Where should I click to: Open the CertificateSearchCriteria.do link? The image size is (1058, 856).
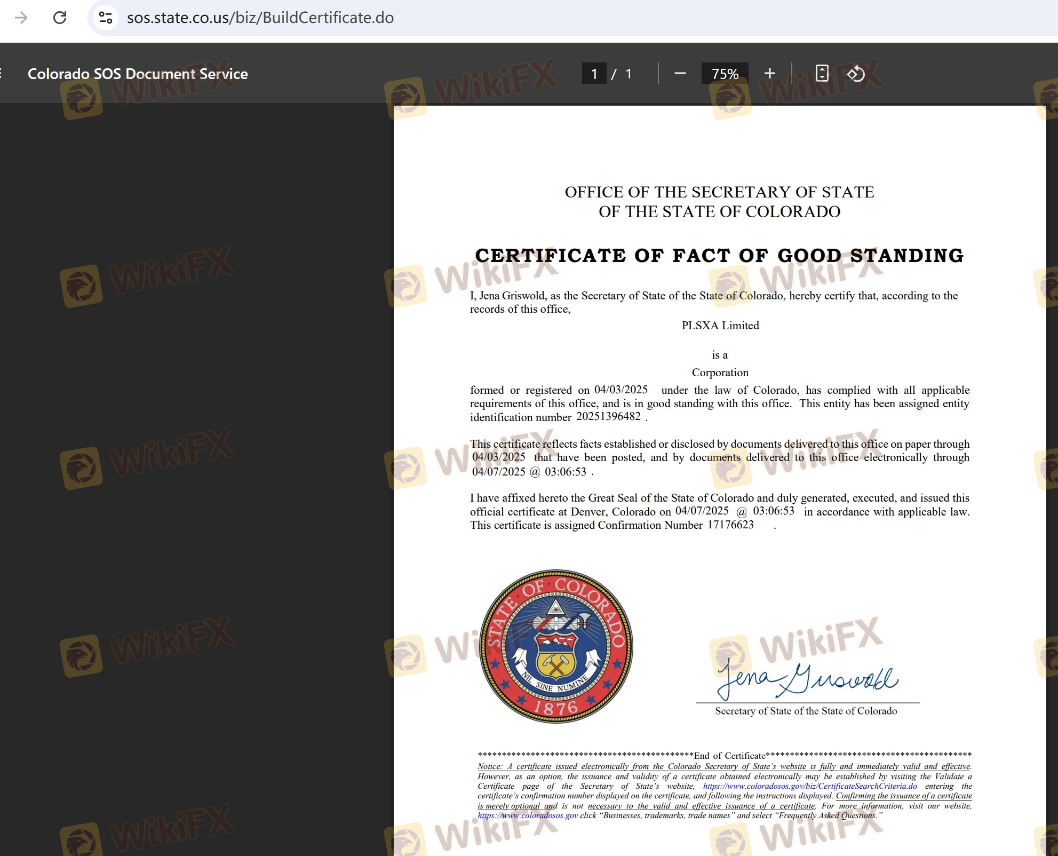[809, 786]
